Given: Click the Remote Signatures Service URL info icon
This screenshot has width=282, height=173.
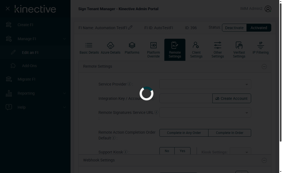Looking at the screenshot, I should 156,112.
